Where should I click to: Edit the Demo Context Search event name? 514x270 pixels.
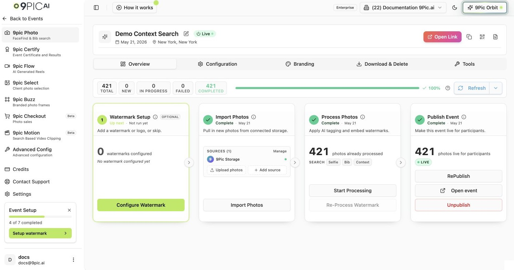pyautogui.click(x=186, y=34)
